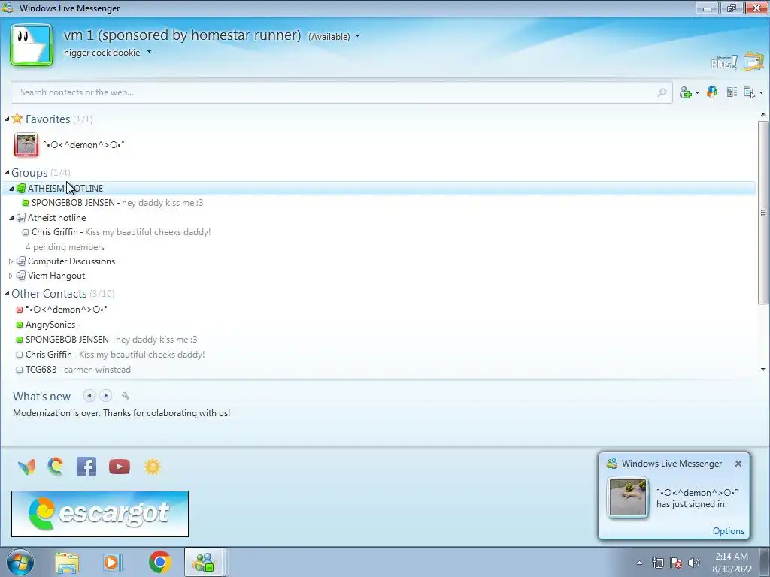Click the Viem Hangout group icon

[20, 275]
